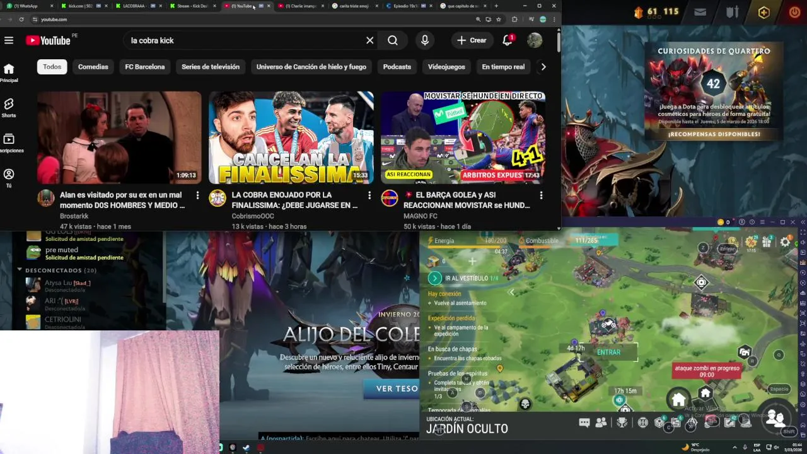Open options menu for Alan es visitado video

pos(197,195)
